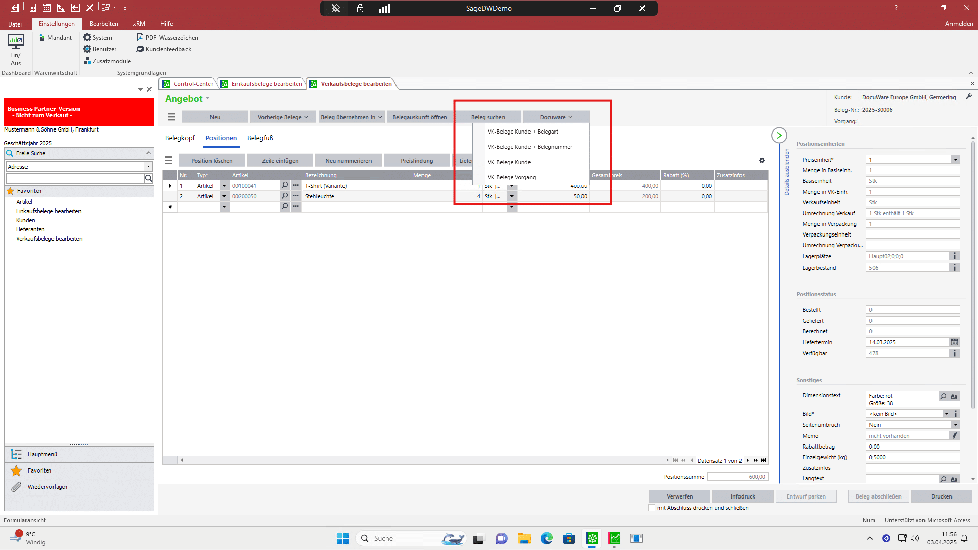Viewport: 978px width, 550px height.
Task: Open the Adresse search dropdown
Action: coord(148,167)
